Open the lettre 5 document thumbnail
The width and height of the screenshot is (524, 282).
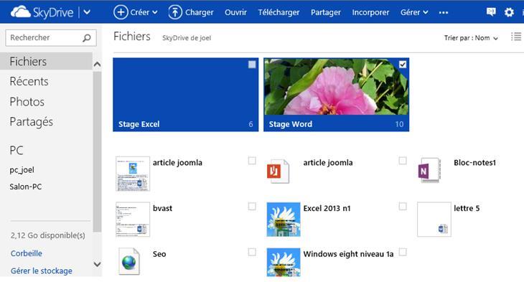(434, 219)
